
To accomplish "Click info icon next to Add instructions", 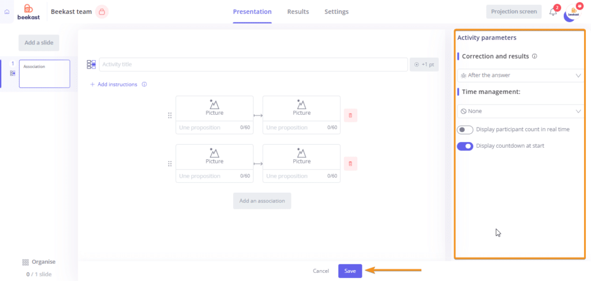I will [144, 84].
